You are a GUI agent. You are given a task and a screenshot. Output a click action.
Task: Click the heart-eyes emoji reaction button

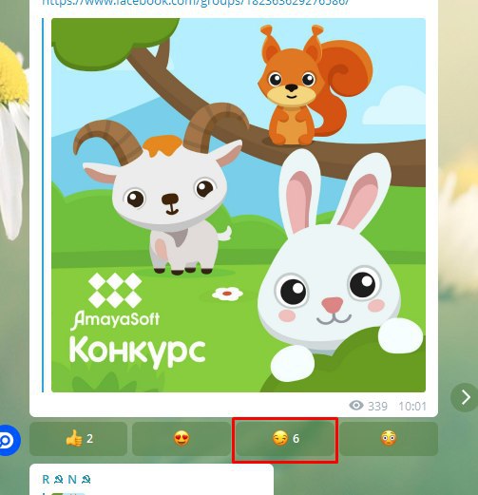click(182, 439)
